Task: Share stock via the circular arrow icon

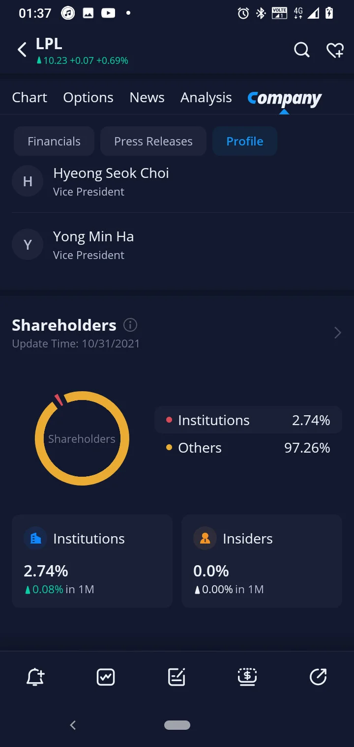Action: [x=318, y=677]
